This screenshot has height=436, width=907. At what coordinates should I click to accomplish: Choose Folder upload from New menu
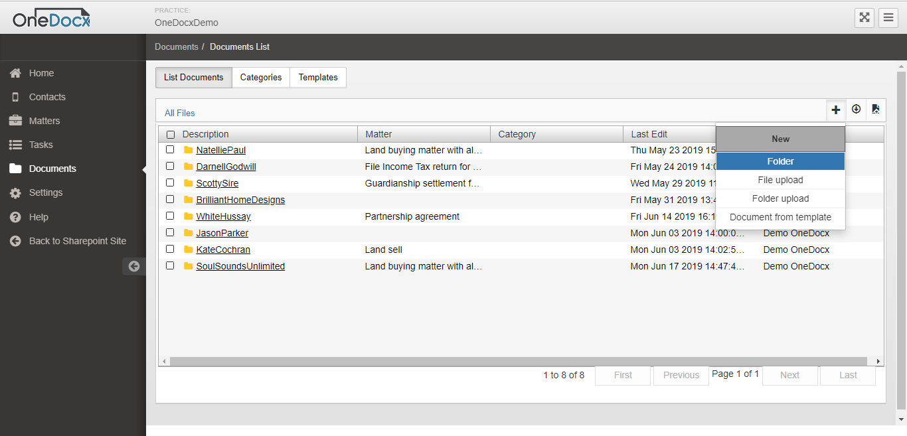[780, 198]
